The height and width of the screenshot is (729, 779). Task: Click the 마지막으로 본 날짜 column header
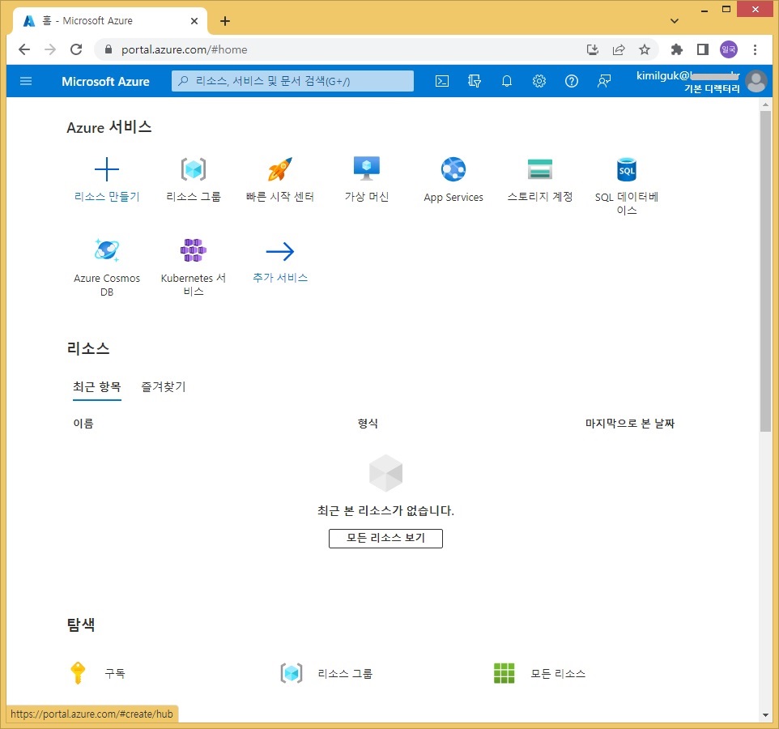tap(629, 424)
